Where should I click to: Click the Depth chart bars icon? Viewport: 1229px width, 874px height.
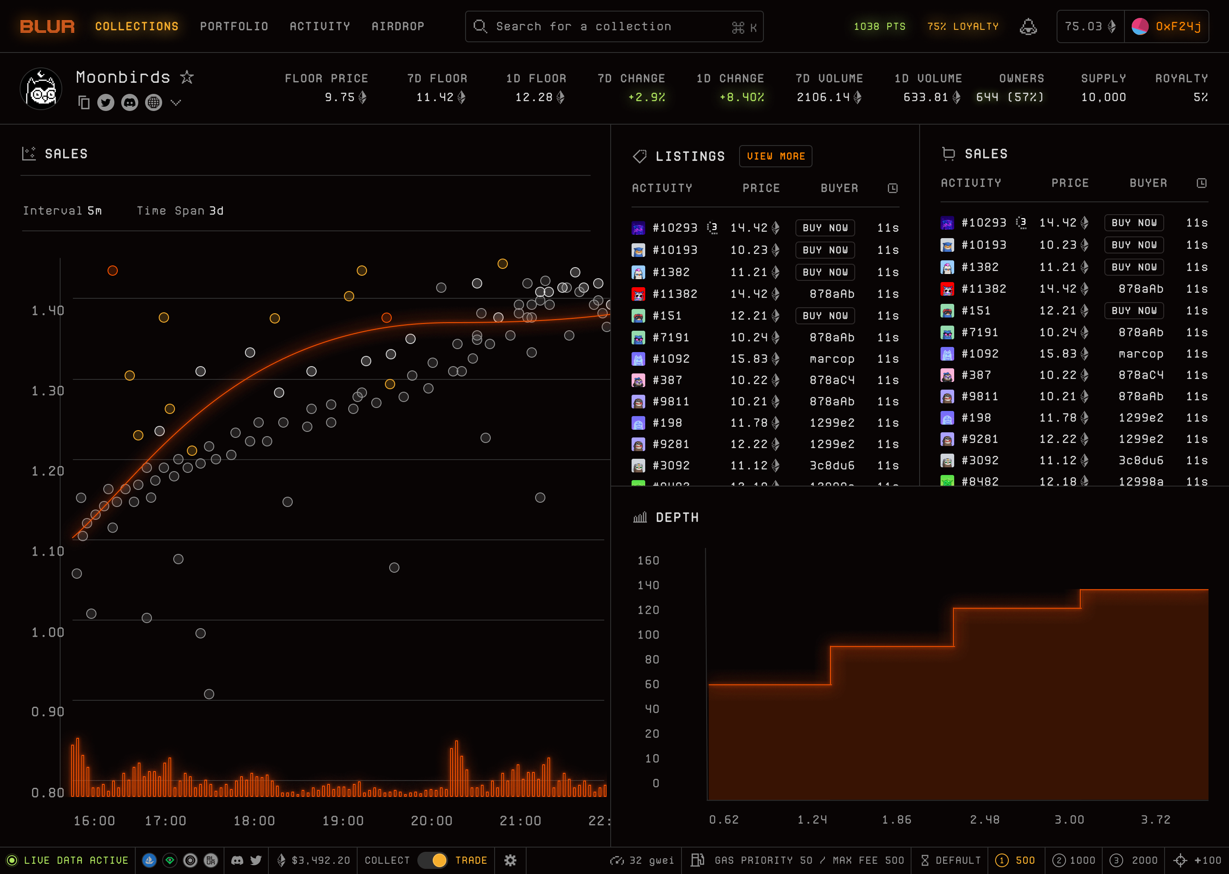pyautogui.click(x=640, y=517)
